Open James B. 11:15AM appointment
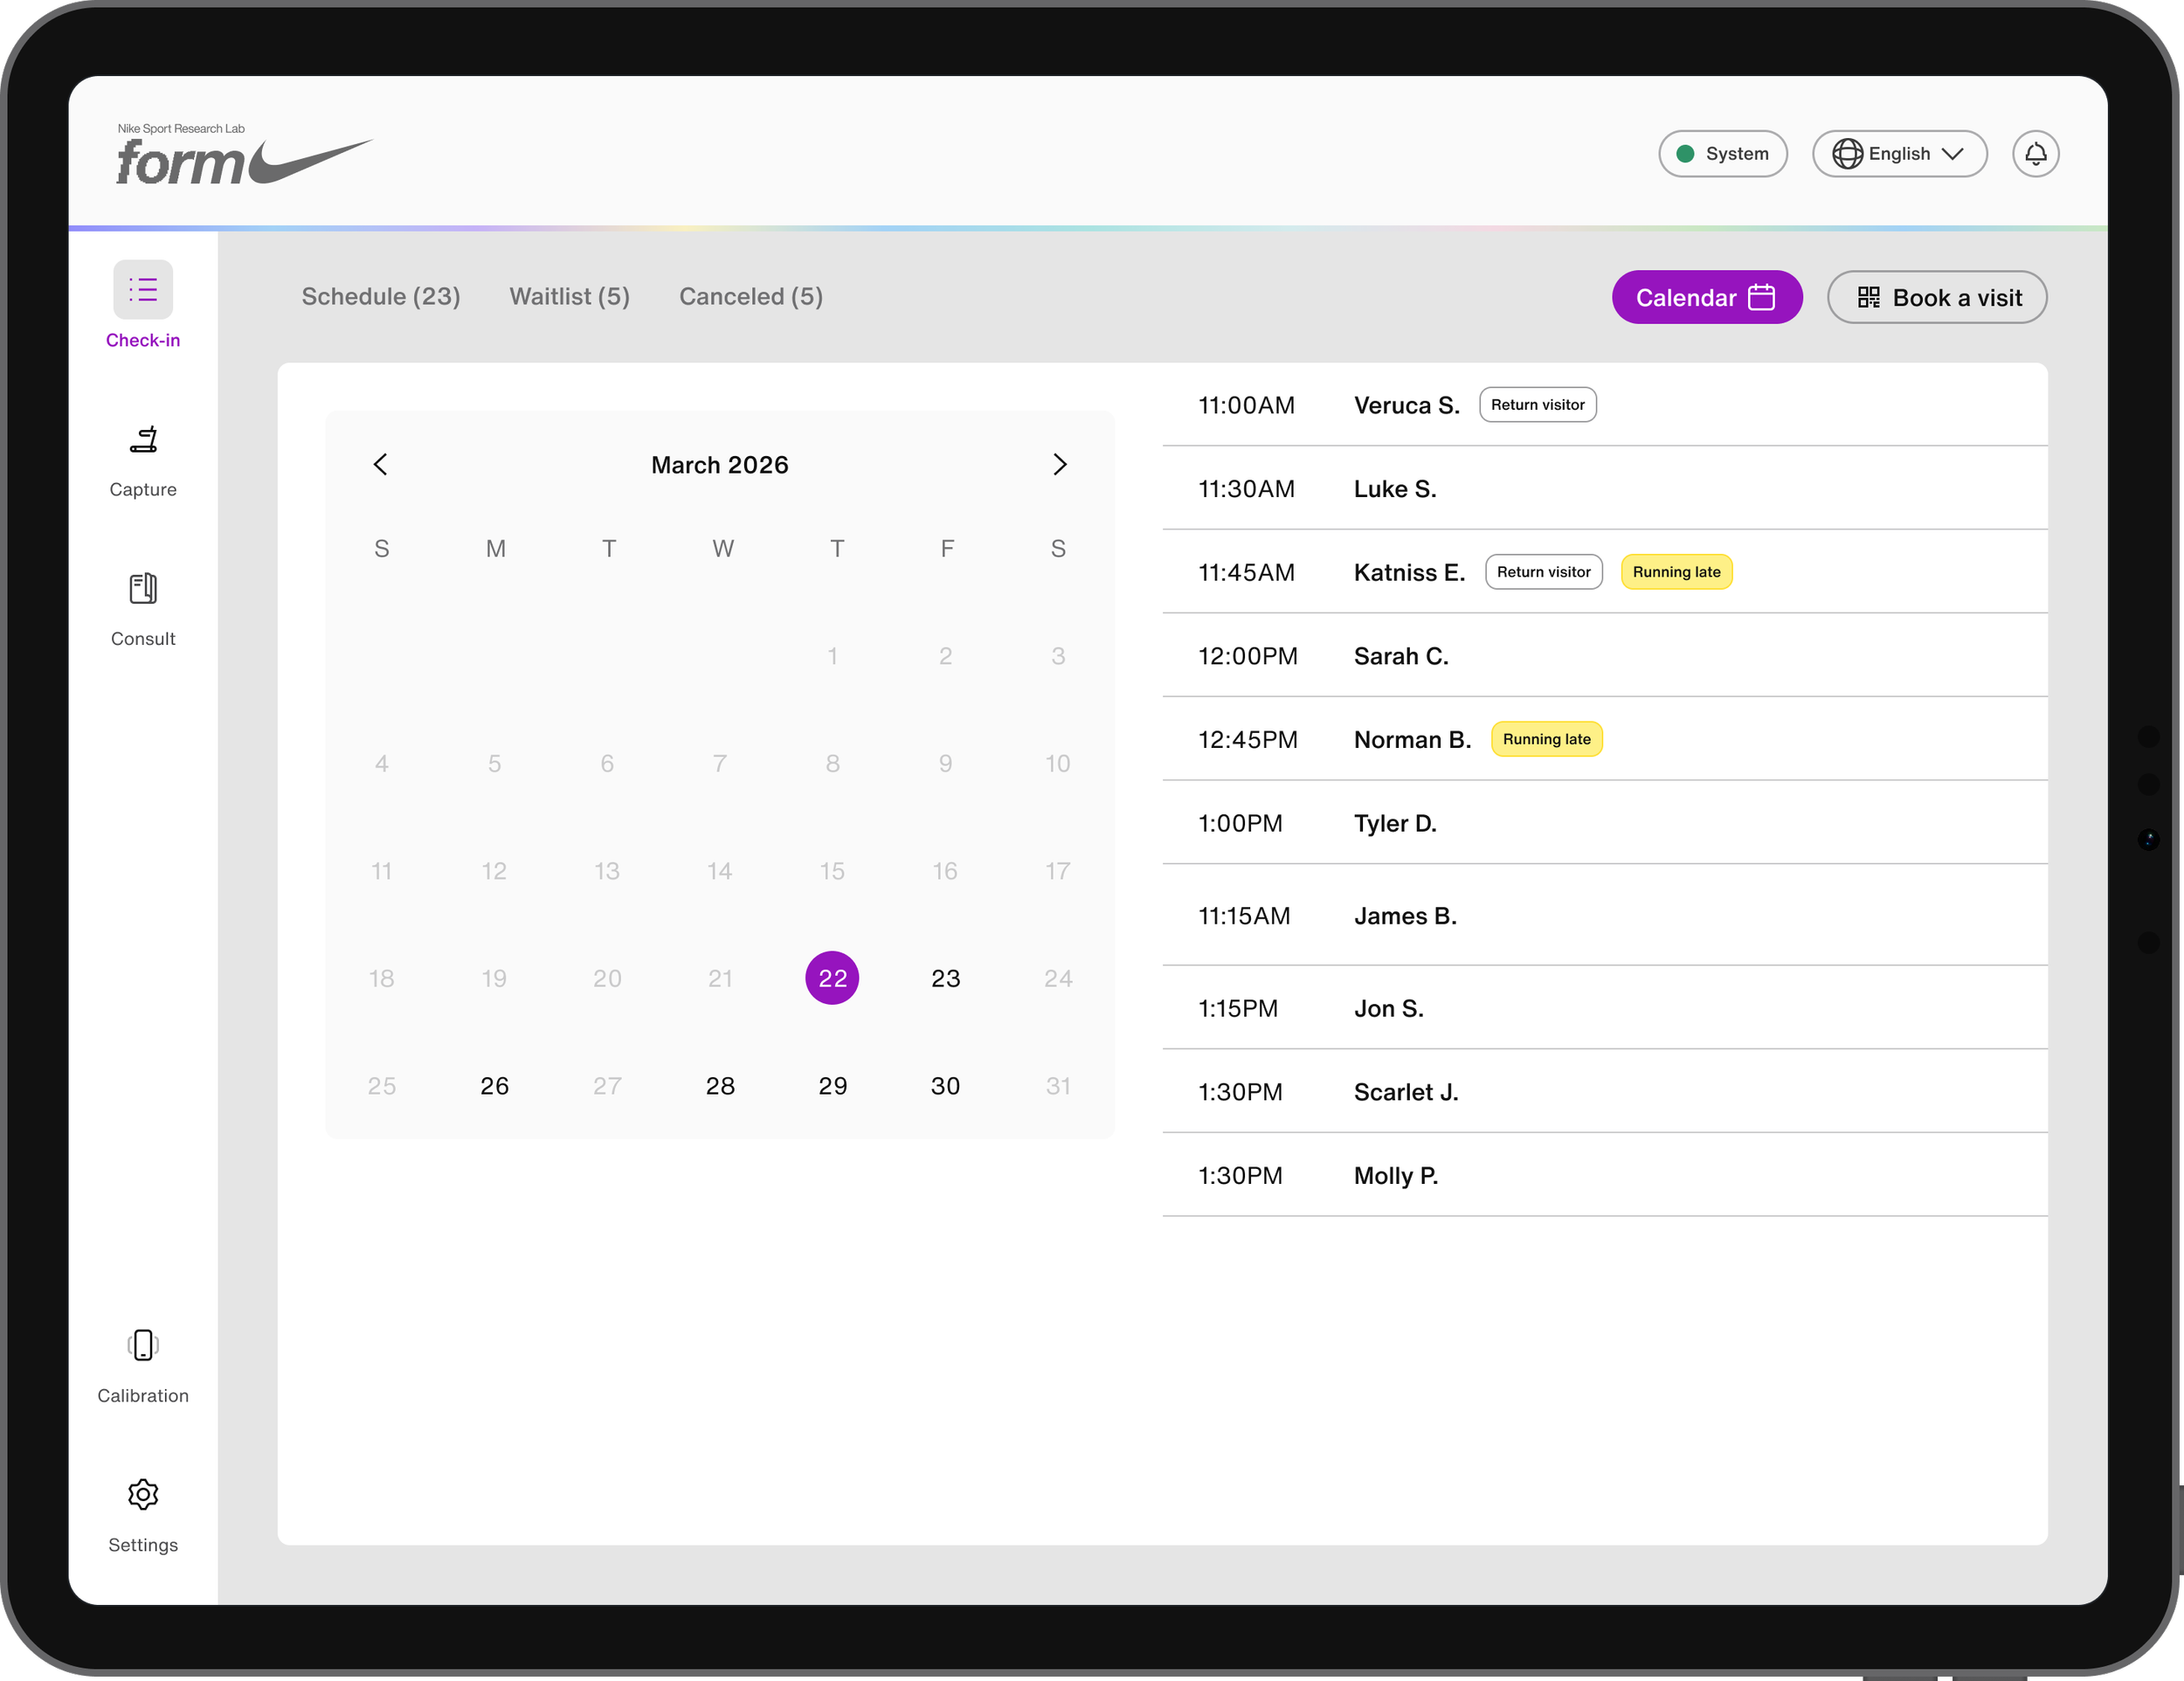 (x=1605, y=916)
